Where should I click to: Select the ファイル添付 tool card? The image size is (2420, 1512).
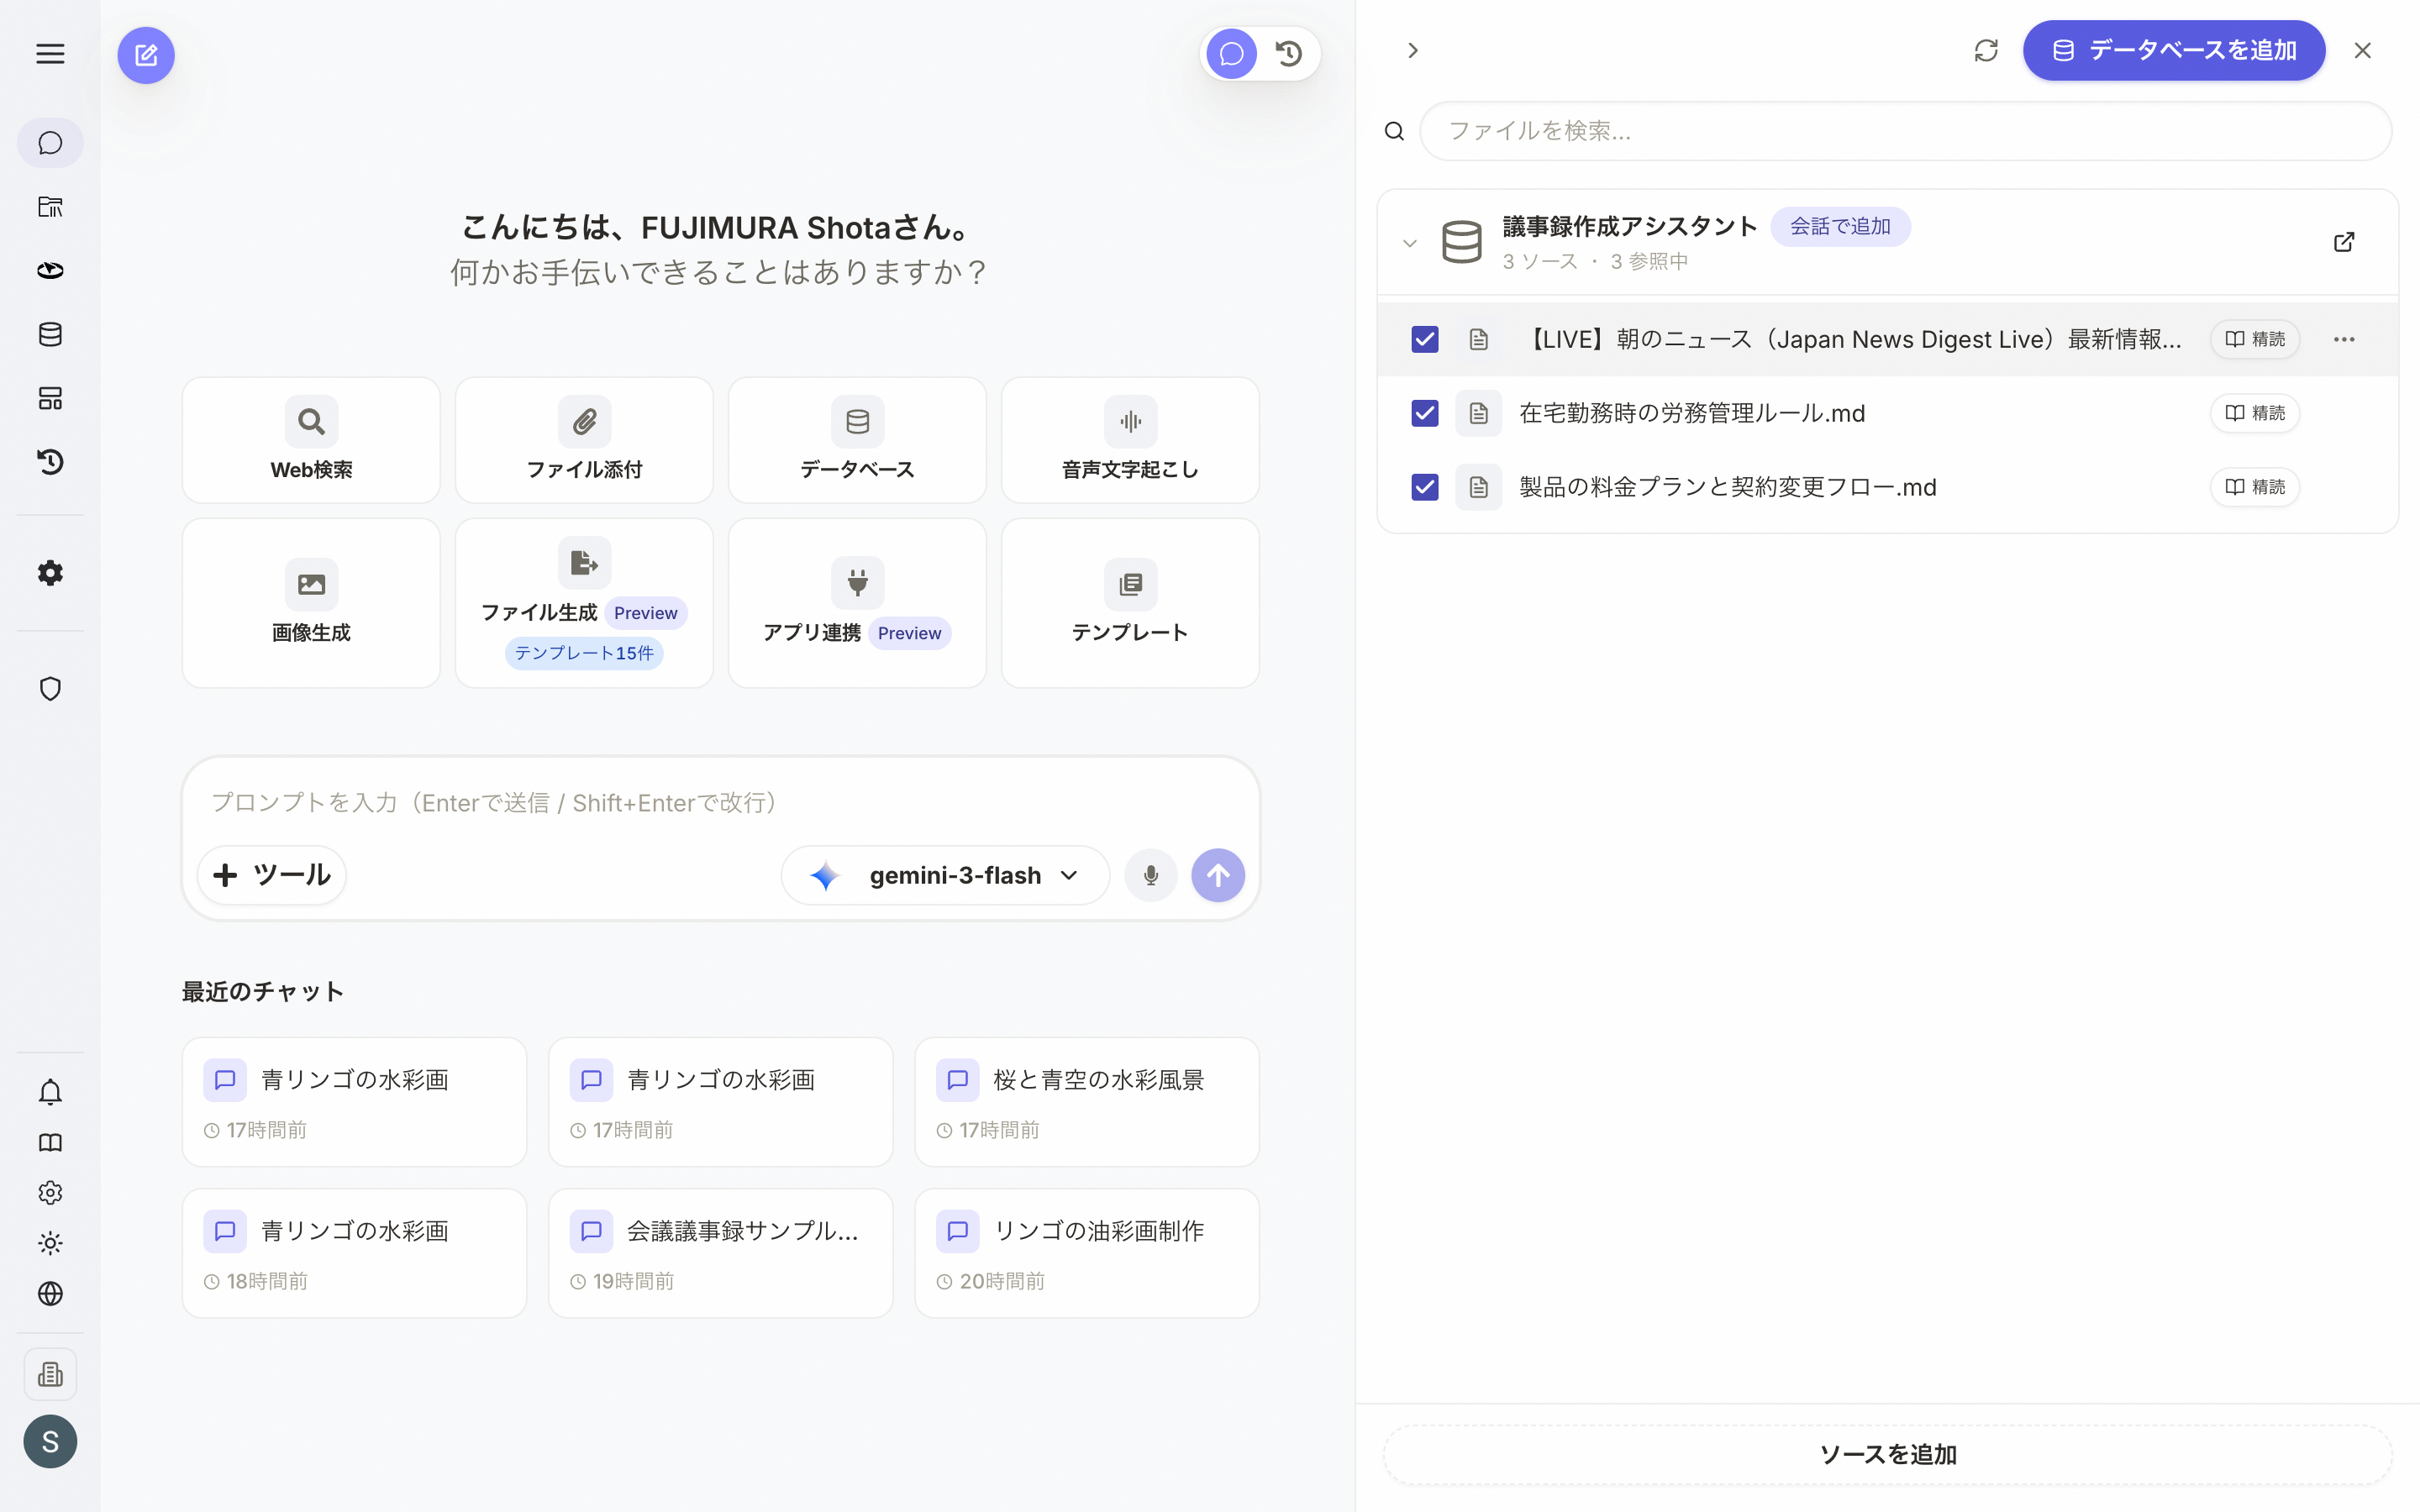coord(584,440)
